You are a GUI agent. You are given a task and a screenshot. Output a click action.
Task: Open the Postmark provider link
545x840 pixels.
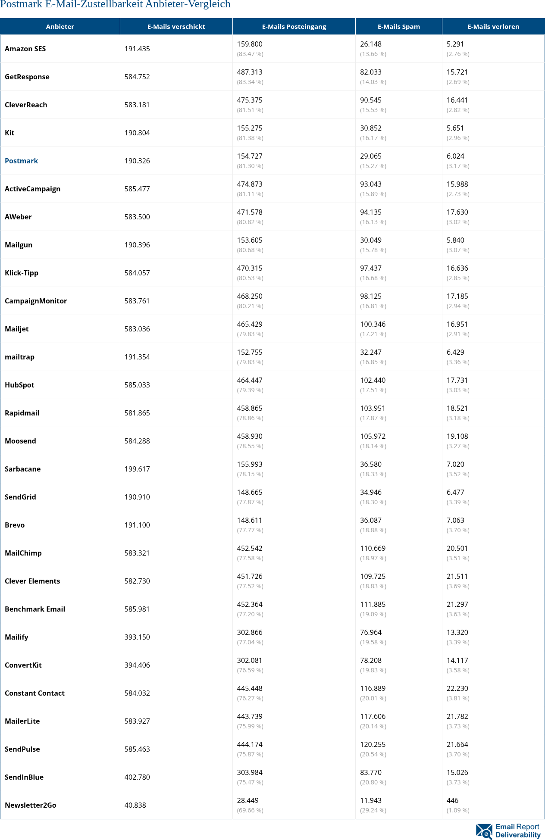[21, 161]
